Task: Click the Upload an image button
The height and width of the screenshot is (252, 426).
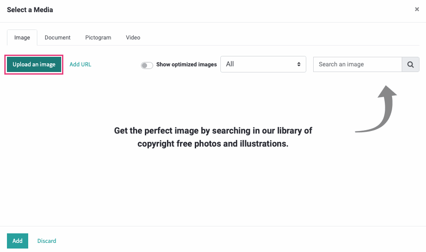Action: 34,64
